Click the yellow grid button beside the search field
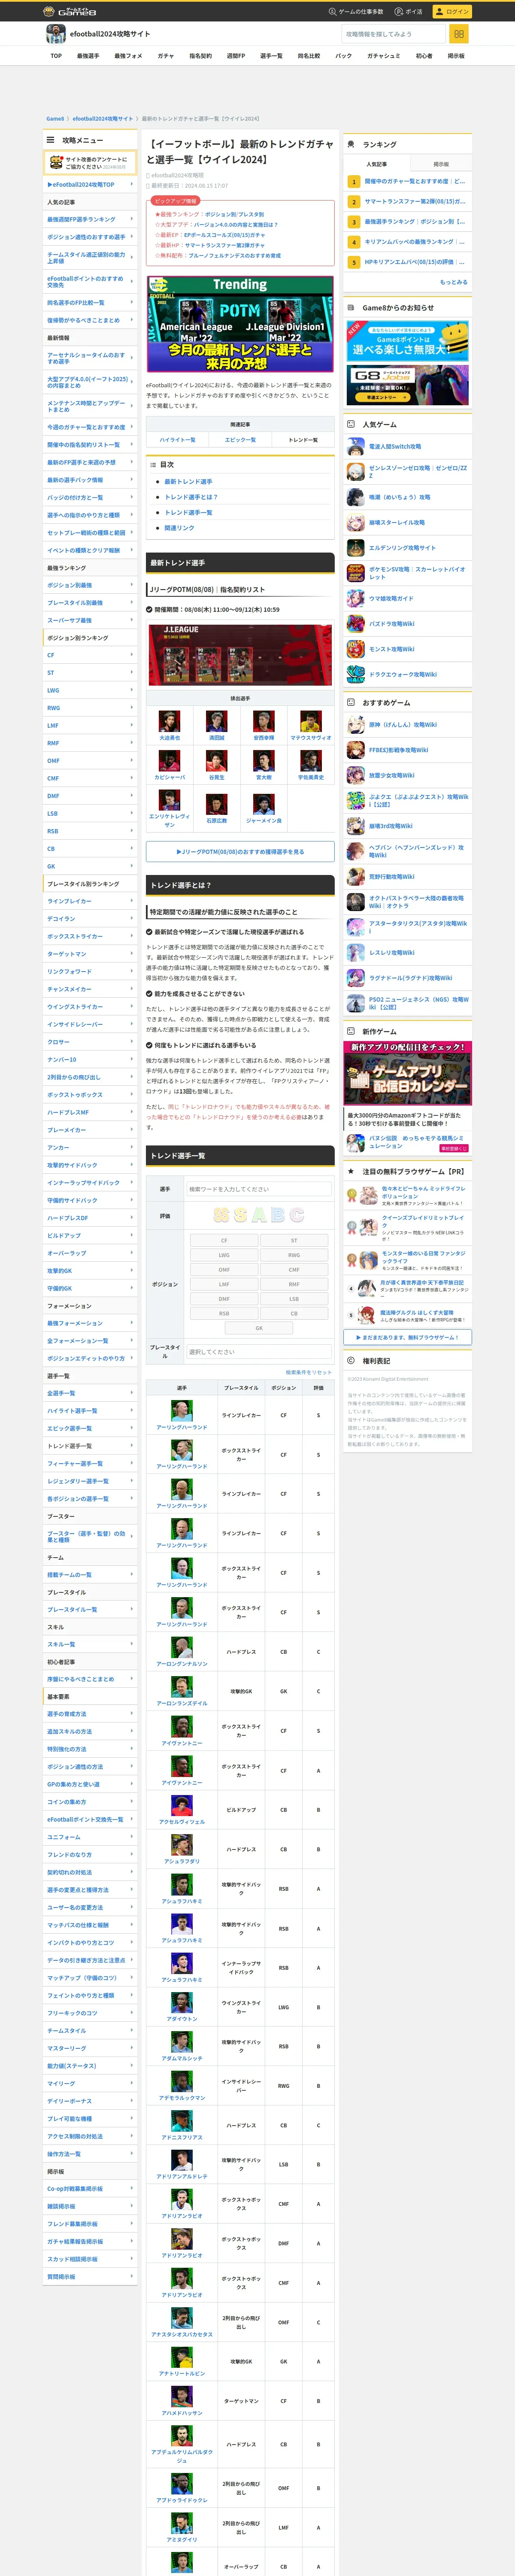This screenshot has height=2576, width=515. (459, 34)
